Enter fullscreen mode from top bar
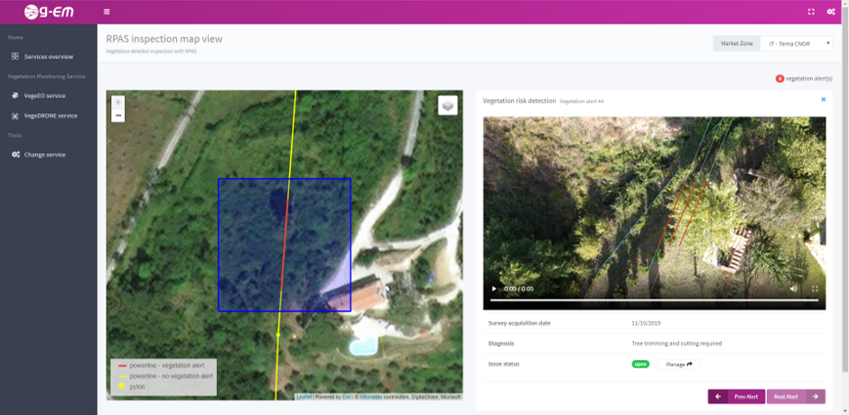This screenshot has width=849, height=415. (x=811, y=12)
